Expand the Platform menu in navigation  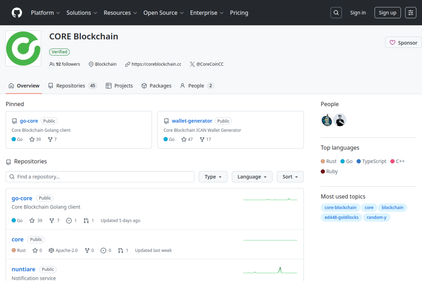45,13
